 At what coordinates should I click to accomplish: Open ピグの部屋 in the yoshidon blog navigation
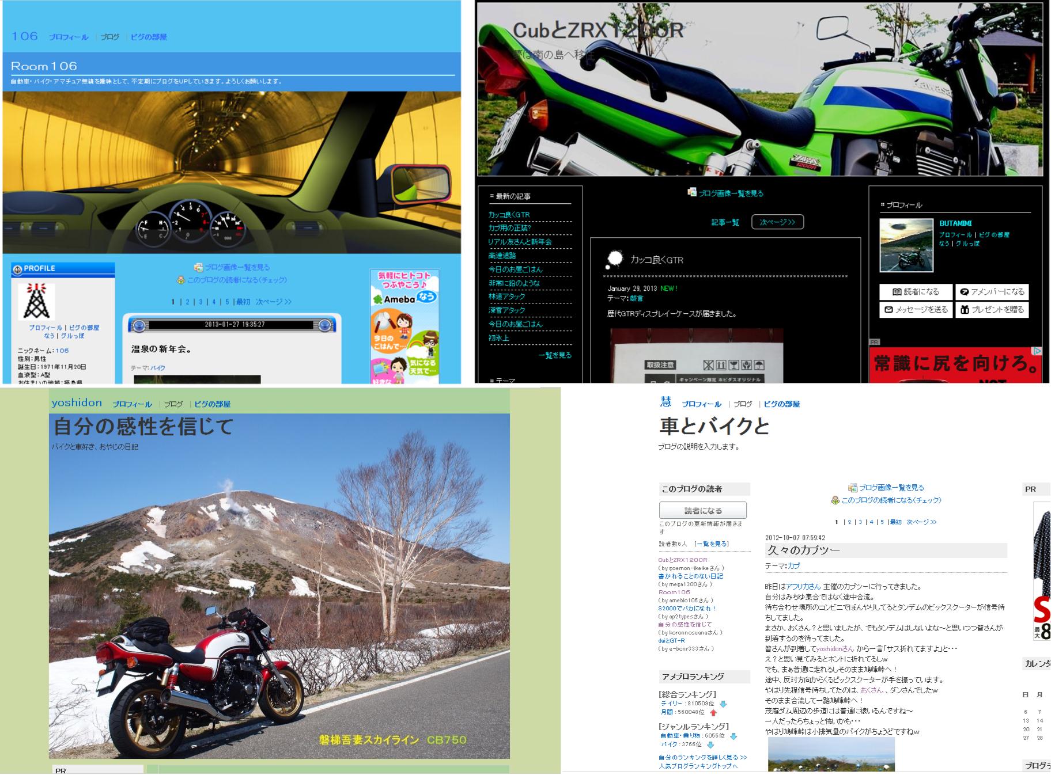point(212,404)
